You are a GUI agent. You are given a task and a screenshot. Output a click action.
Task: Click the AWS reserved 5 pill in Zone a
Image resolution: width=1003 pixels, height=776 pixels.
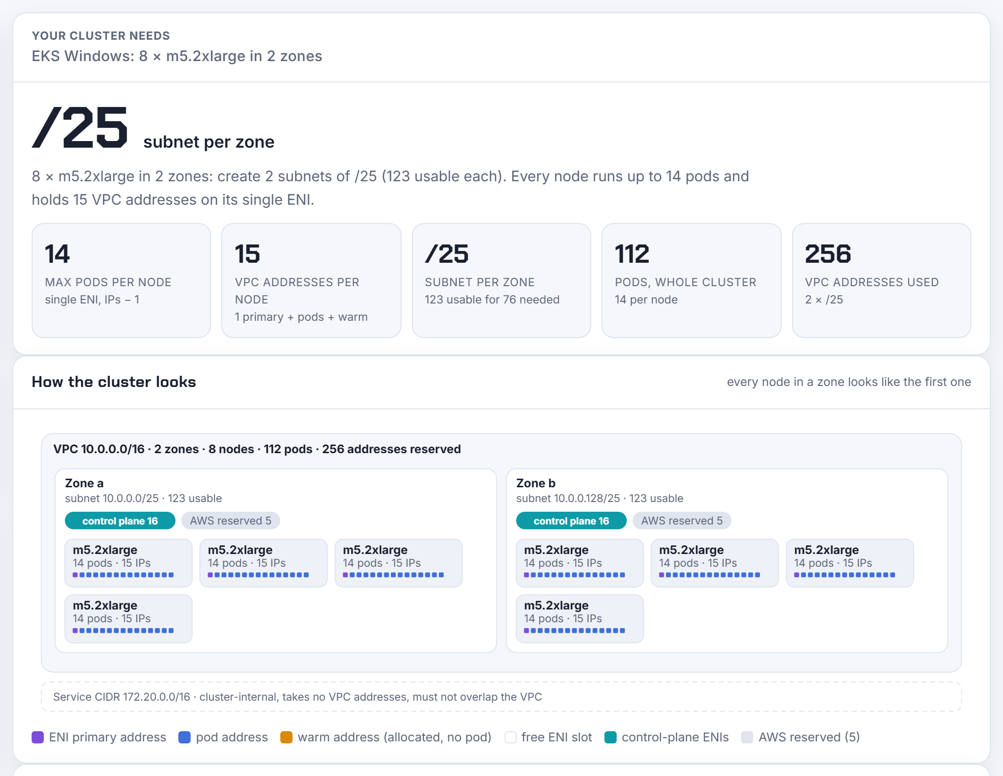click(x=230, y=521)
